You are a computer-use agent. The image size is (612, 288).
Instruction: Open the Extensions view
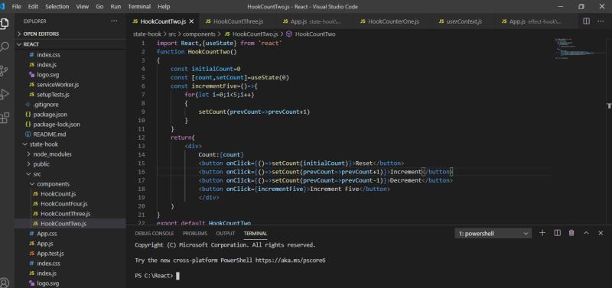(5, 118)
